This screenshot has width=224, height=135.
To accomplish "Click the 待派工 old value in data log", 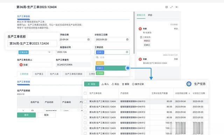I will pos(147,41).
